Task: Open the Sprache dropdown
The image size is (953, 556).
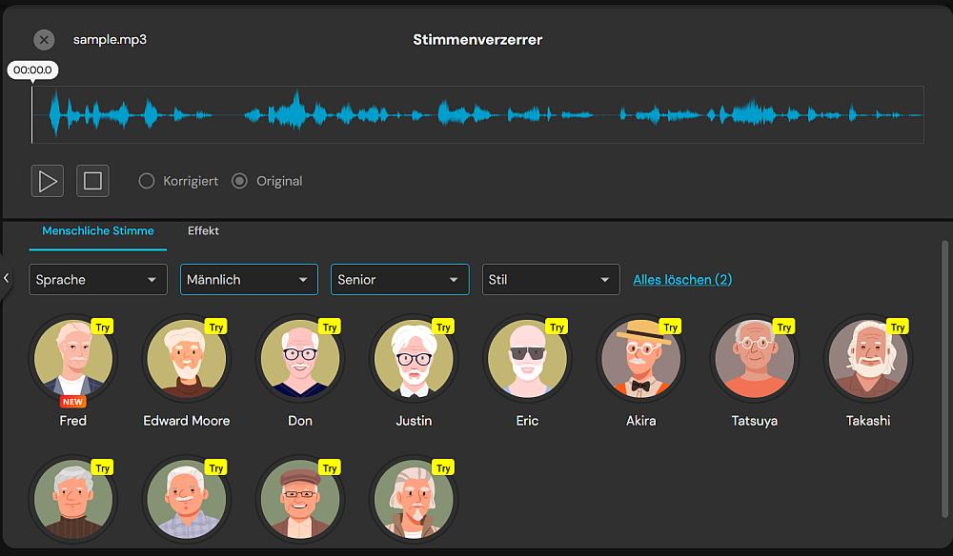Action: pos(98,279)
